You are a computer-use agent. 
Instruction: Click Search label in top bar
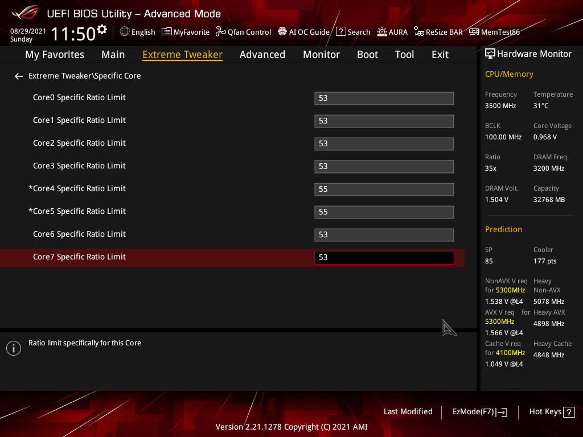(359, 32)
